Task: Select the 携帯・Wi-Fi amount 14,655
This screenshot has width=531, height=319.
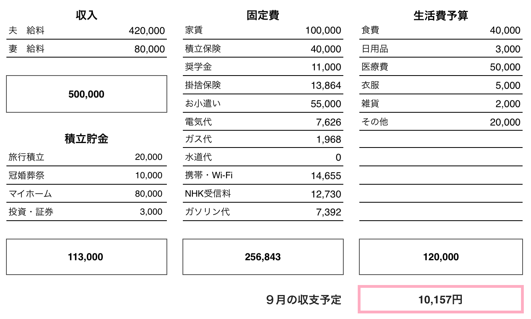Action: [x=326, y=176]
